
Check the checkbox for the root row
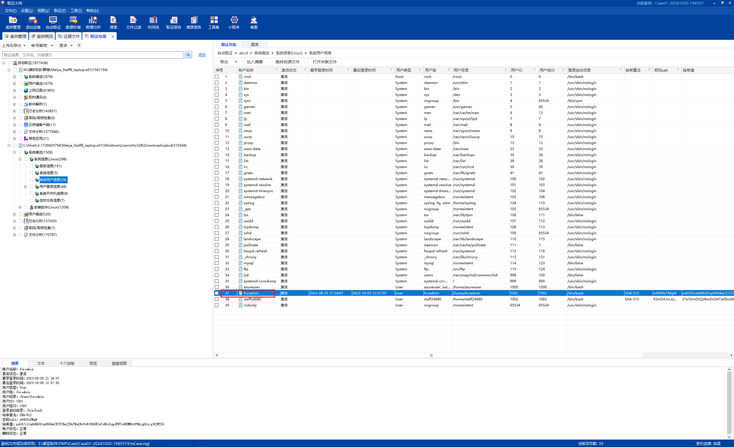pos(216,76)
